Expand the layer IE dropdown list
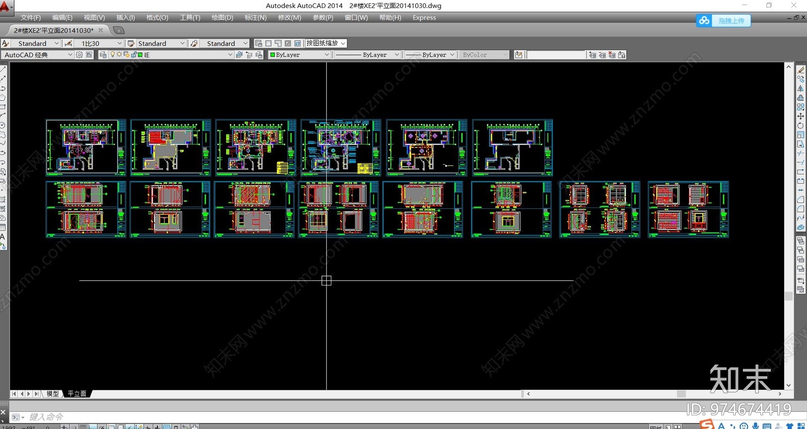The image size is (807, 429). pyautogui.click(x=230, y=55)
